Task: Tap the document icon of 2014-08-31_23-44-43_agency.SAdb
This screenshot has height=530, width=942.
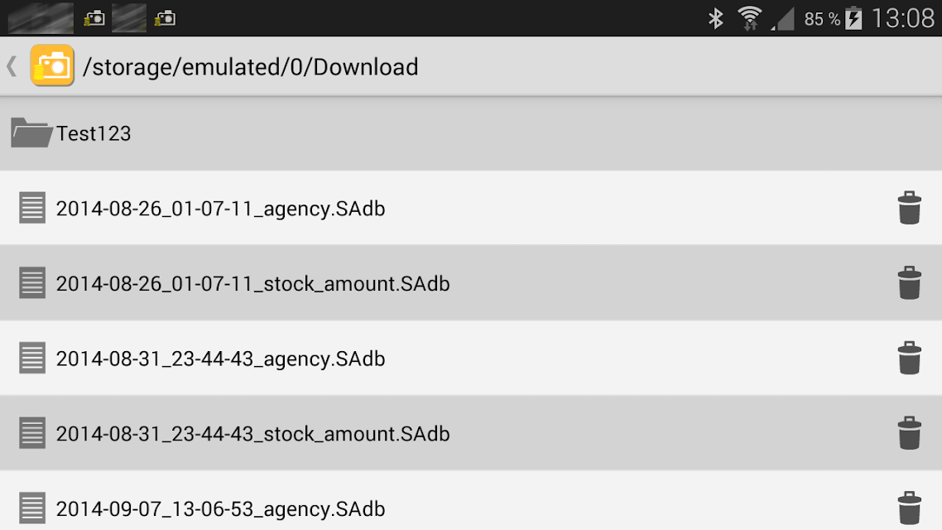Action: 31,358
